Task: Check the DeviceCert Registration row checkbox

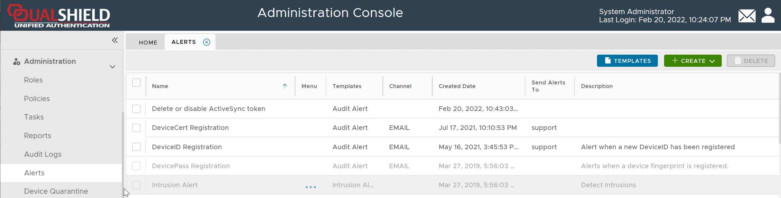Action: click(x=136, y=128)
